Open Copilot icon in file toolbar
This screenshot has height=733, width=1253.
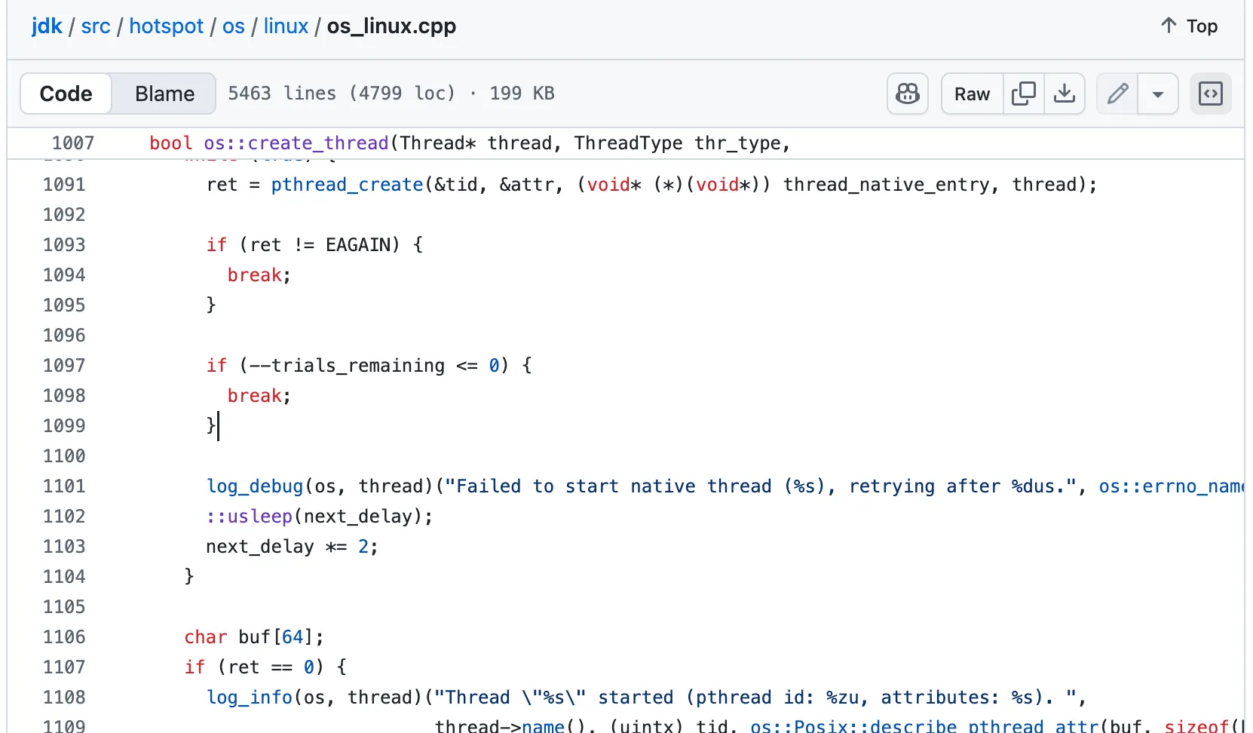907,94
